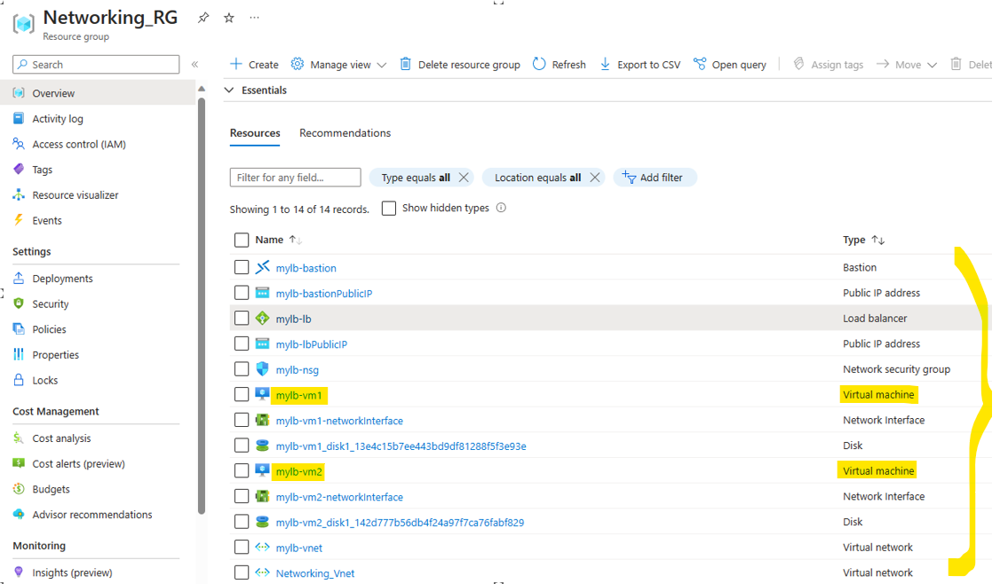
Task: Switch to the Recommendations tab
Action: 345,132
